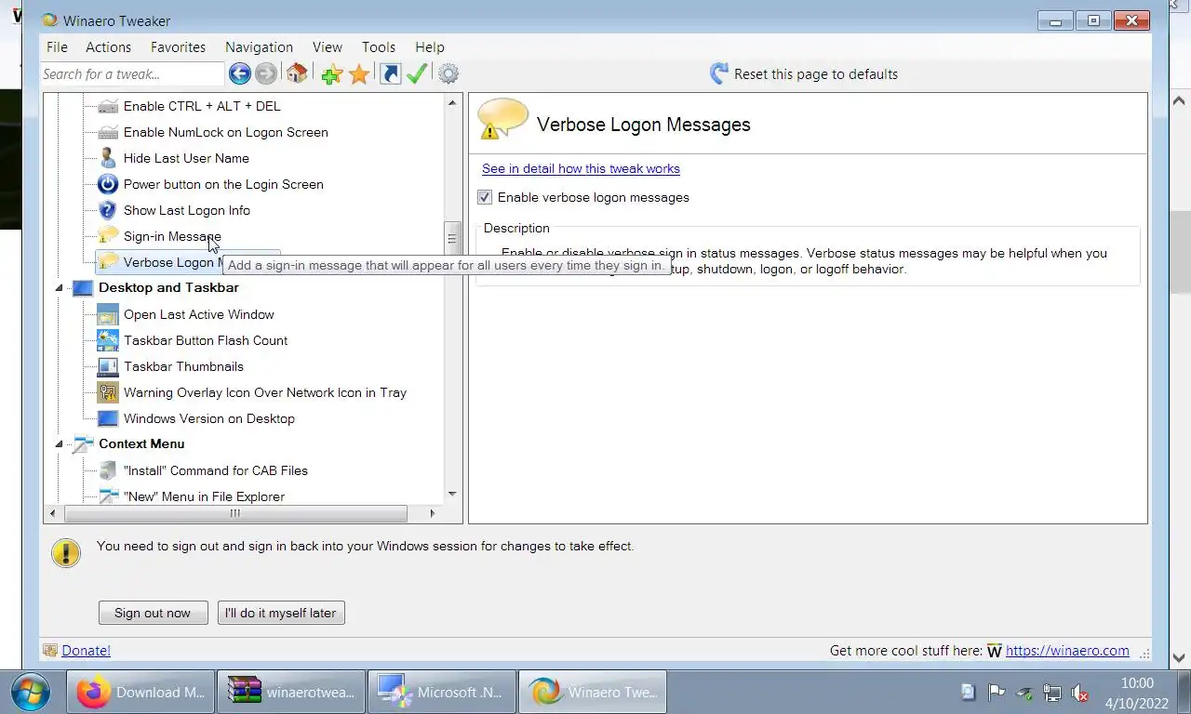Click the icon beside Windows Version on Desktop

pyautogui.click(x=108, y=418)
